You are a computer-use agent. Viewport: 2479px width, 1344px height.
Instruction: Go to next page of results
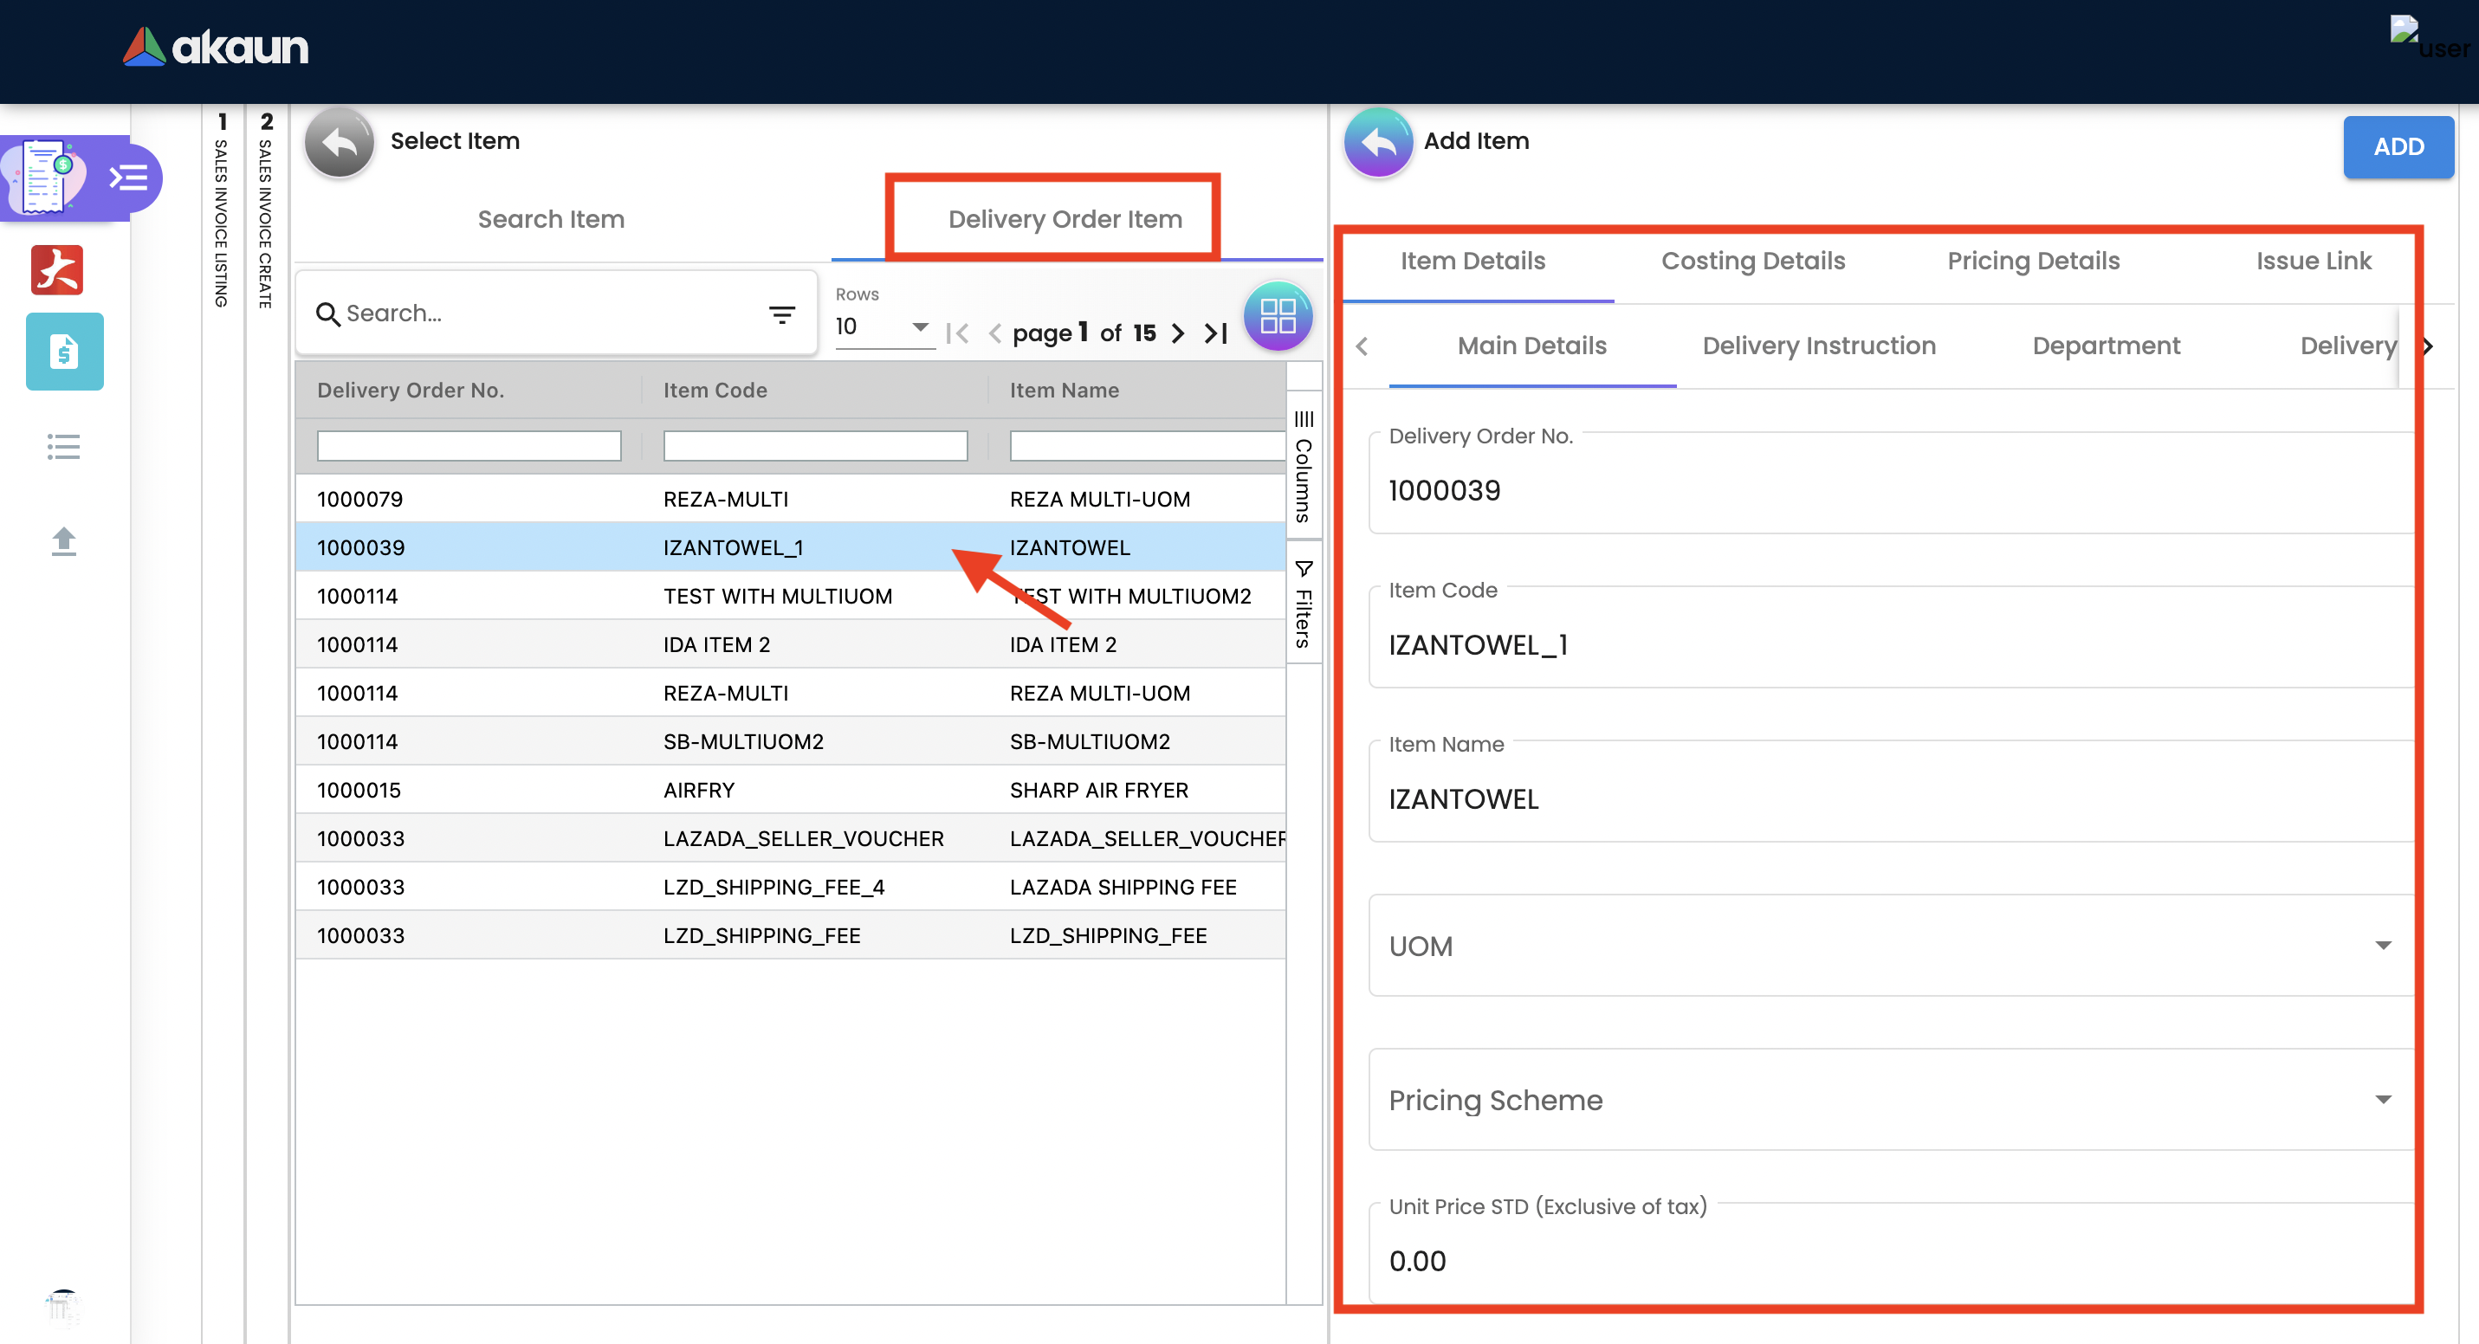coord(1178,334)
